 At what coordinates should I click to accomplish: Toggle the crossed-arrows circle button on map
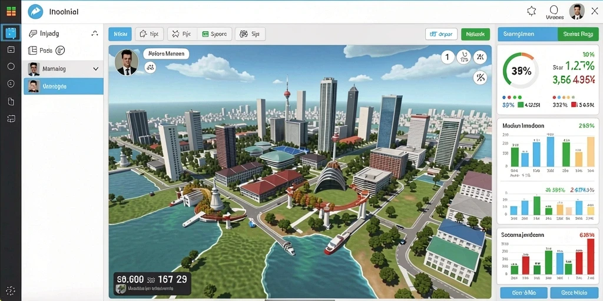coord(479,58)
